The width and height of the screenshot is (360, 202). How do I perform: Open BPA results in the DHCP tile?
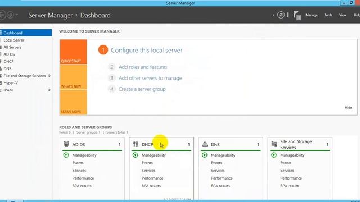[x=151, y=186]
